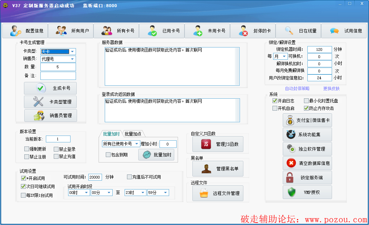The width and height of the screenshot is (369, 225).
Task: Enable 每IP限1台试用 checkbox
Action: point(23,195)
